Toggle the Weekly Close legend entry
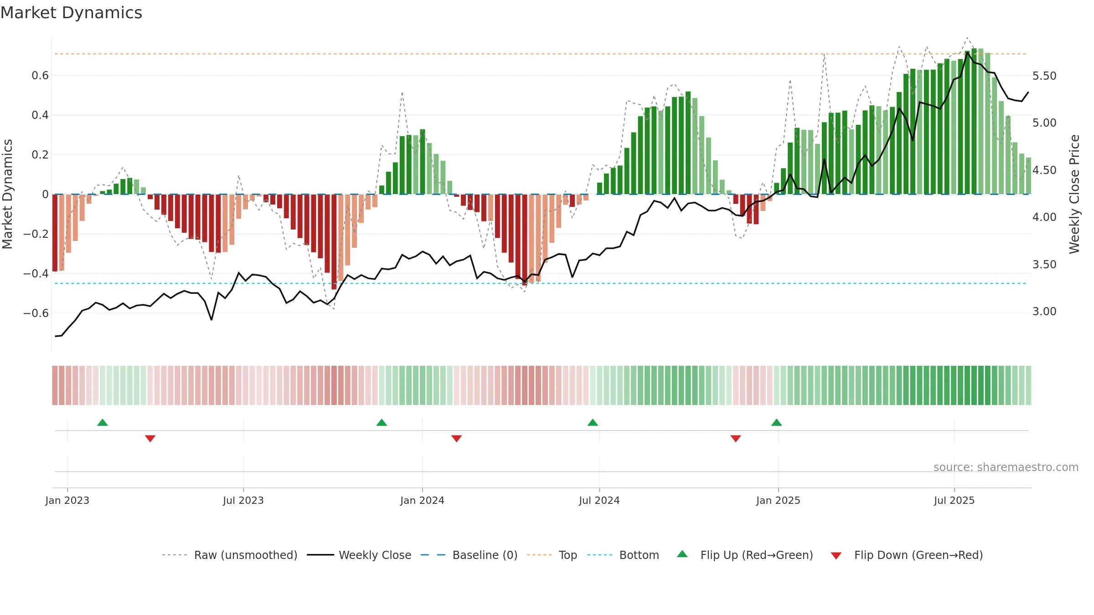 point(359,555)
